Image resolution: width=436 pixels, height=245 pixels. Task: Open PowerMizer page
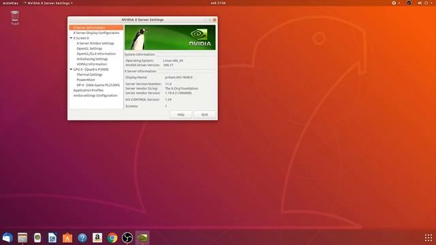(86, 80)
